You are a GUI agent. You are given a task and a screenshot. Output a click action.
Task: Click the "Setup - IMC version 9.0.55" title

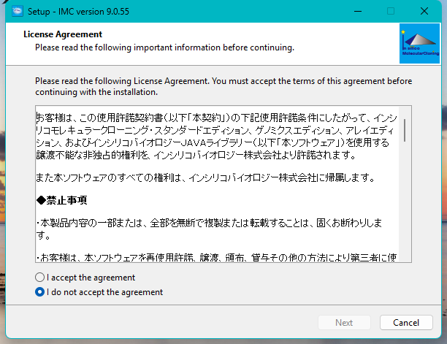tap(78, 12)
